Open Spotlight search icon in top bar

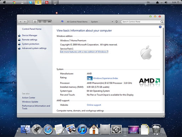point(178,2)
